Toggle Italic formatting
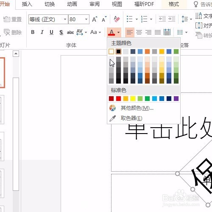This screenshot has width=212, height=212. click(x=42, y=32)
